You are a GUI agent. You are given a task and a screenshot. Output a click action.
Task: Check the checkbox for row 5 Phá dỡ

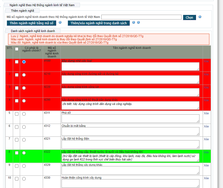(17, 114)
